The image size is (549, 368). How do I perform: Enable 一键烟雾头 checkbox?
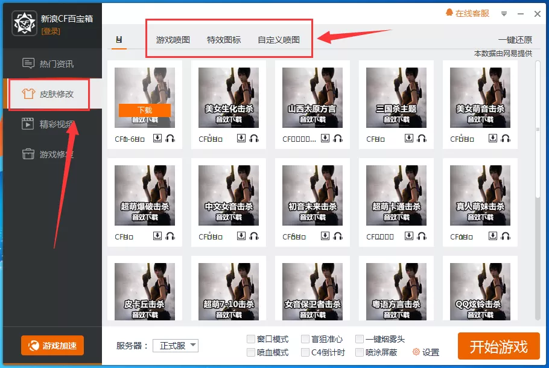click(360, 339)
